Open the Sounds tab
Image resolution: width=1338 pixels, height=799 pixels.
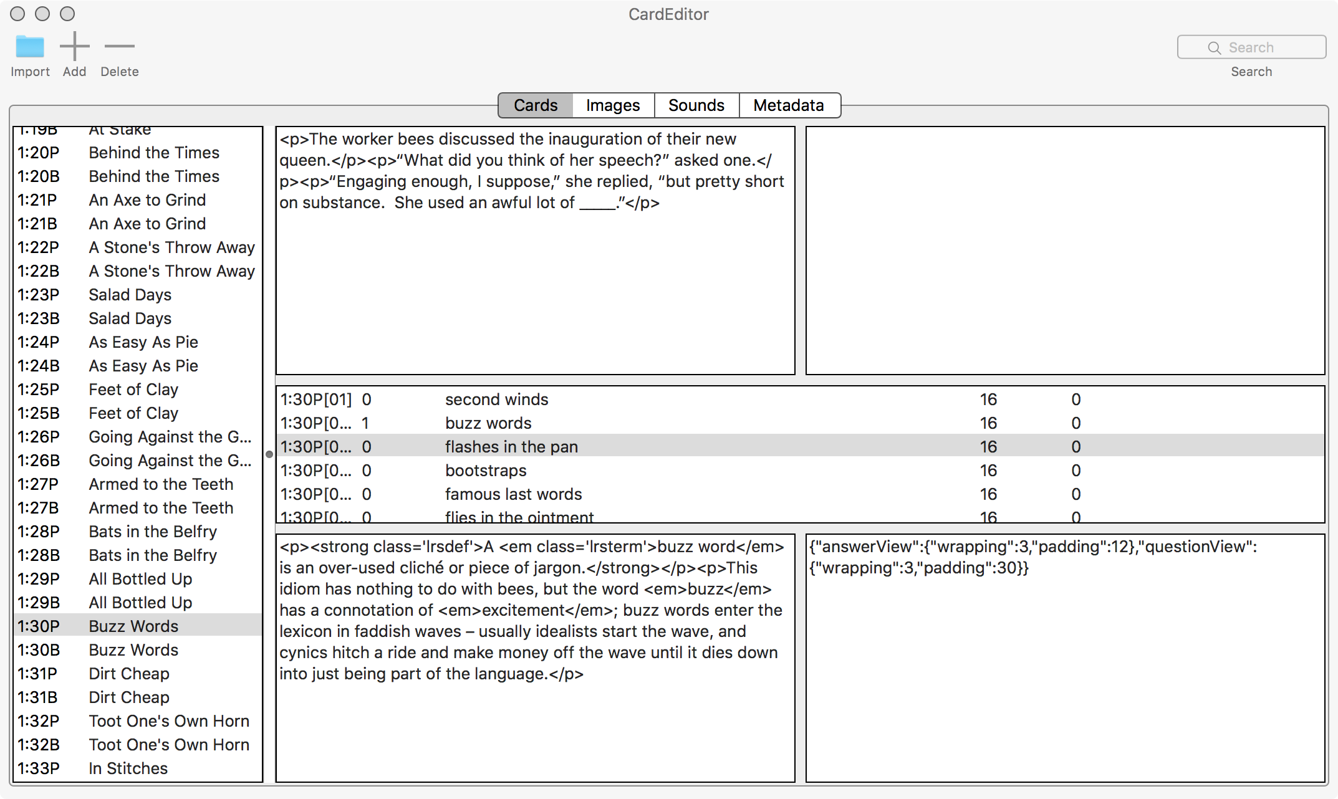coord(696,105)
